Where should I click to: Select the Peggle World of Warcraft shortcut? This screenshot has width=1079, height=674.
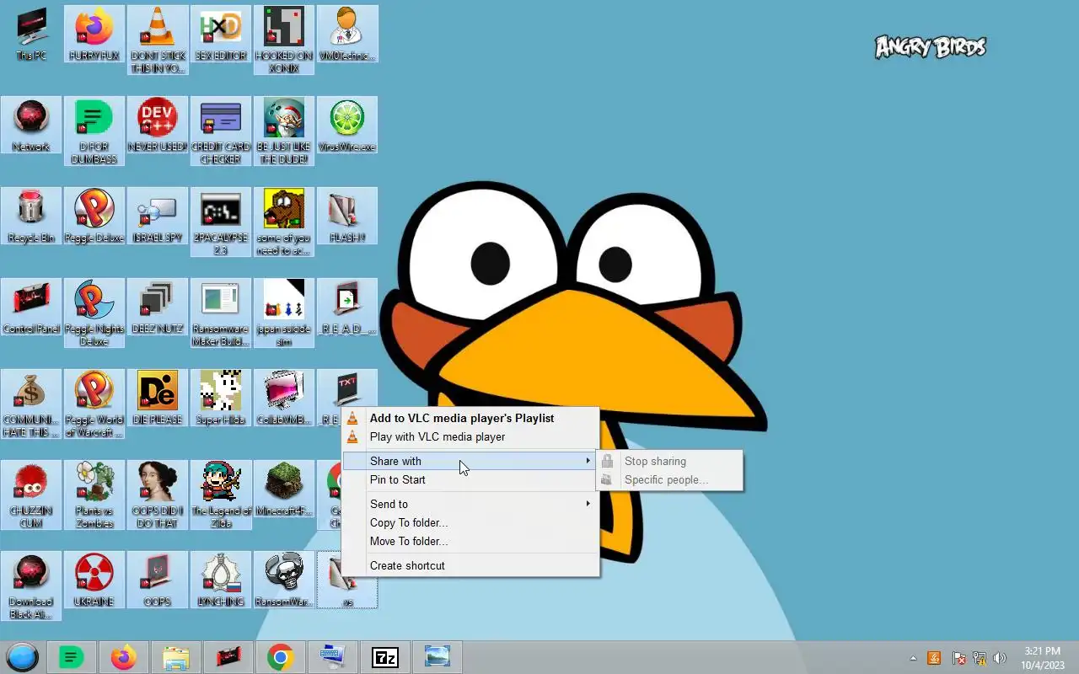pos(94,404)
